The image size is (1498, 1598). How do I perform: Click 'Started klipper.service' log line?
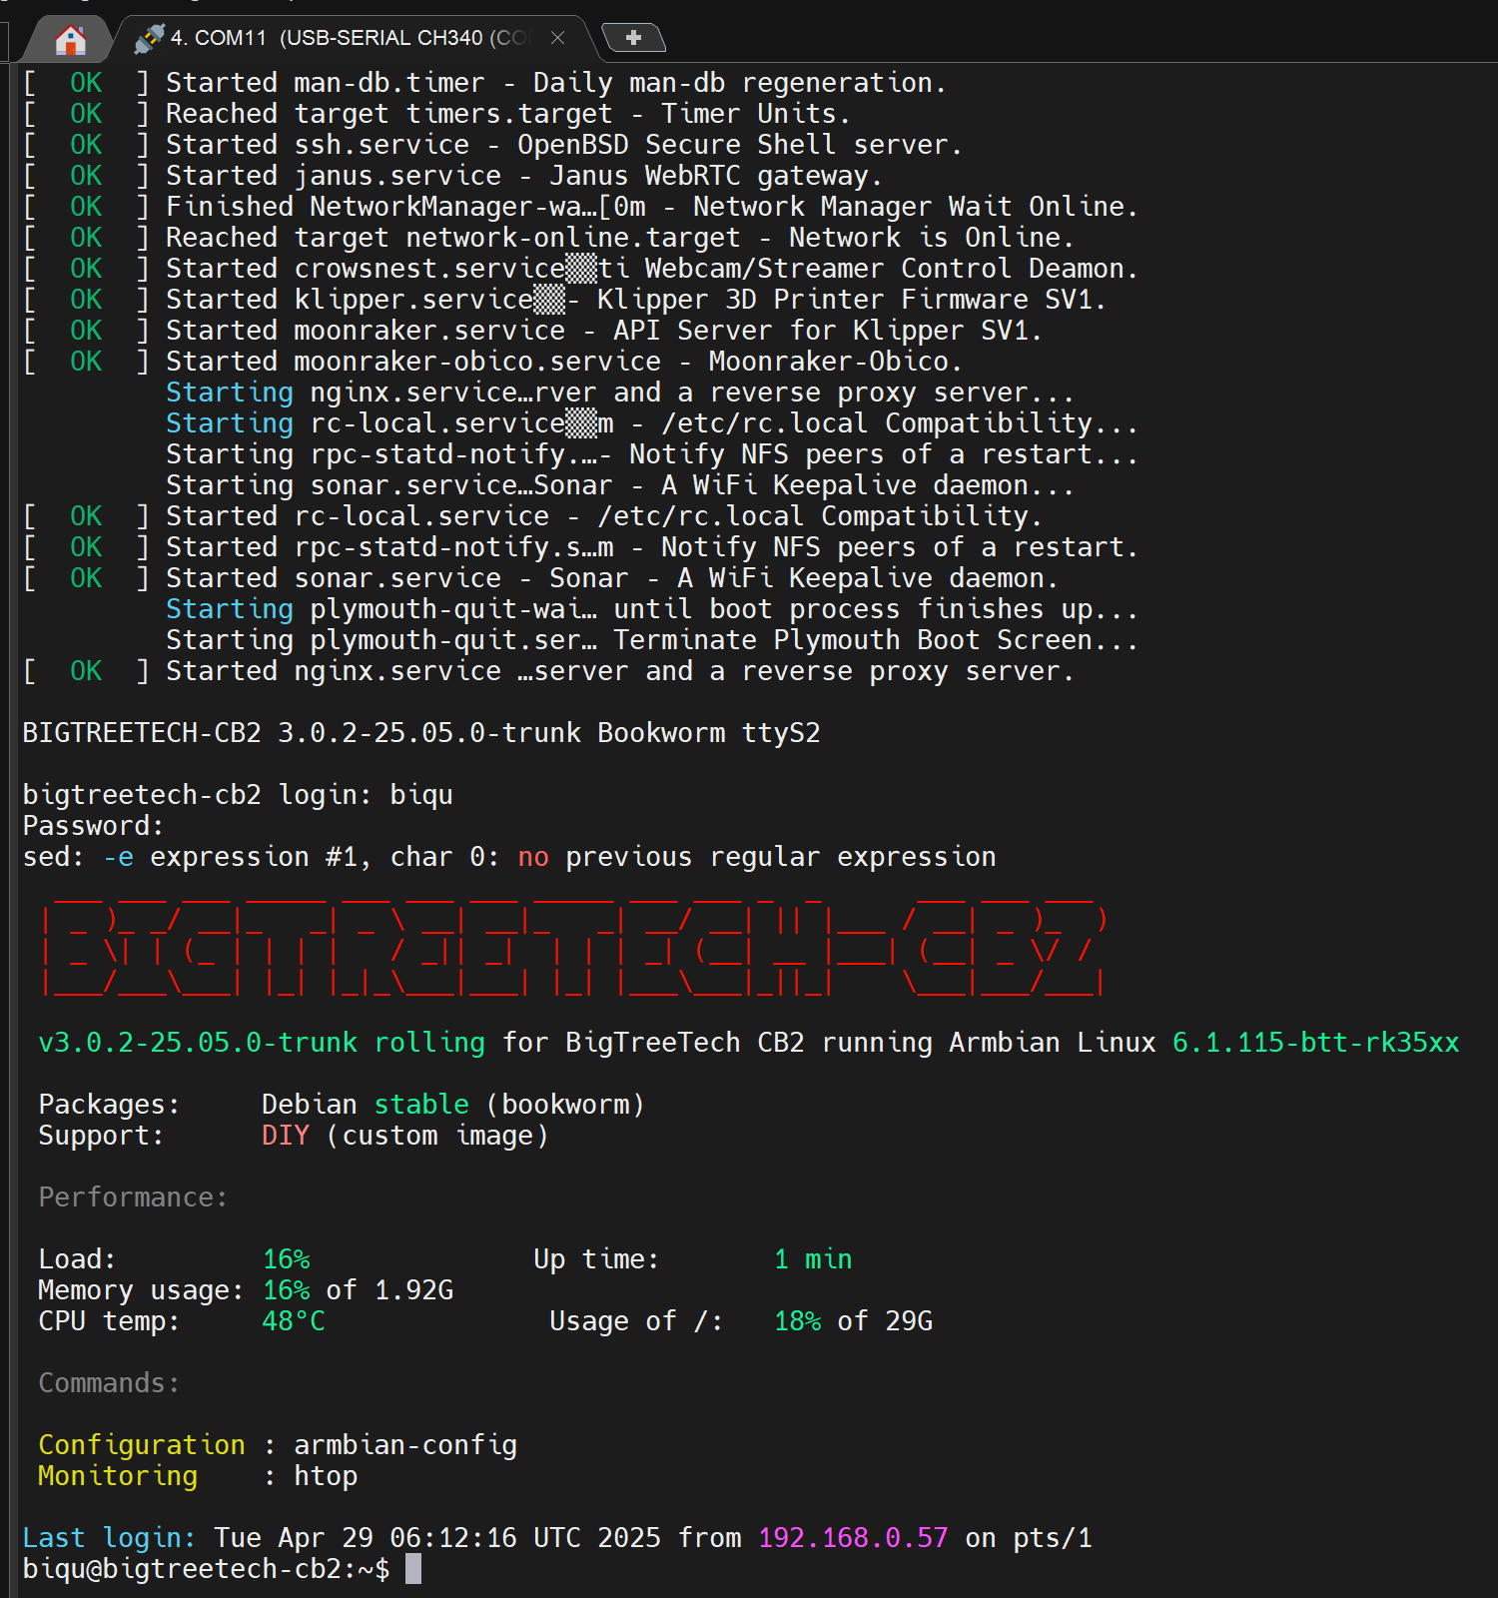(565, 300)
